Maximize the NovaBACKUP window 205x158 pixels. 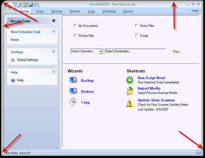(193, 5)
